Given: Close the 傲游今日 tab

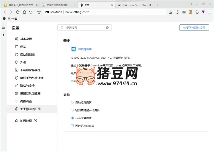Looking at the screenshot, I should (37, 5).
